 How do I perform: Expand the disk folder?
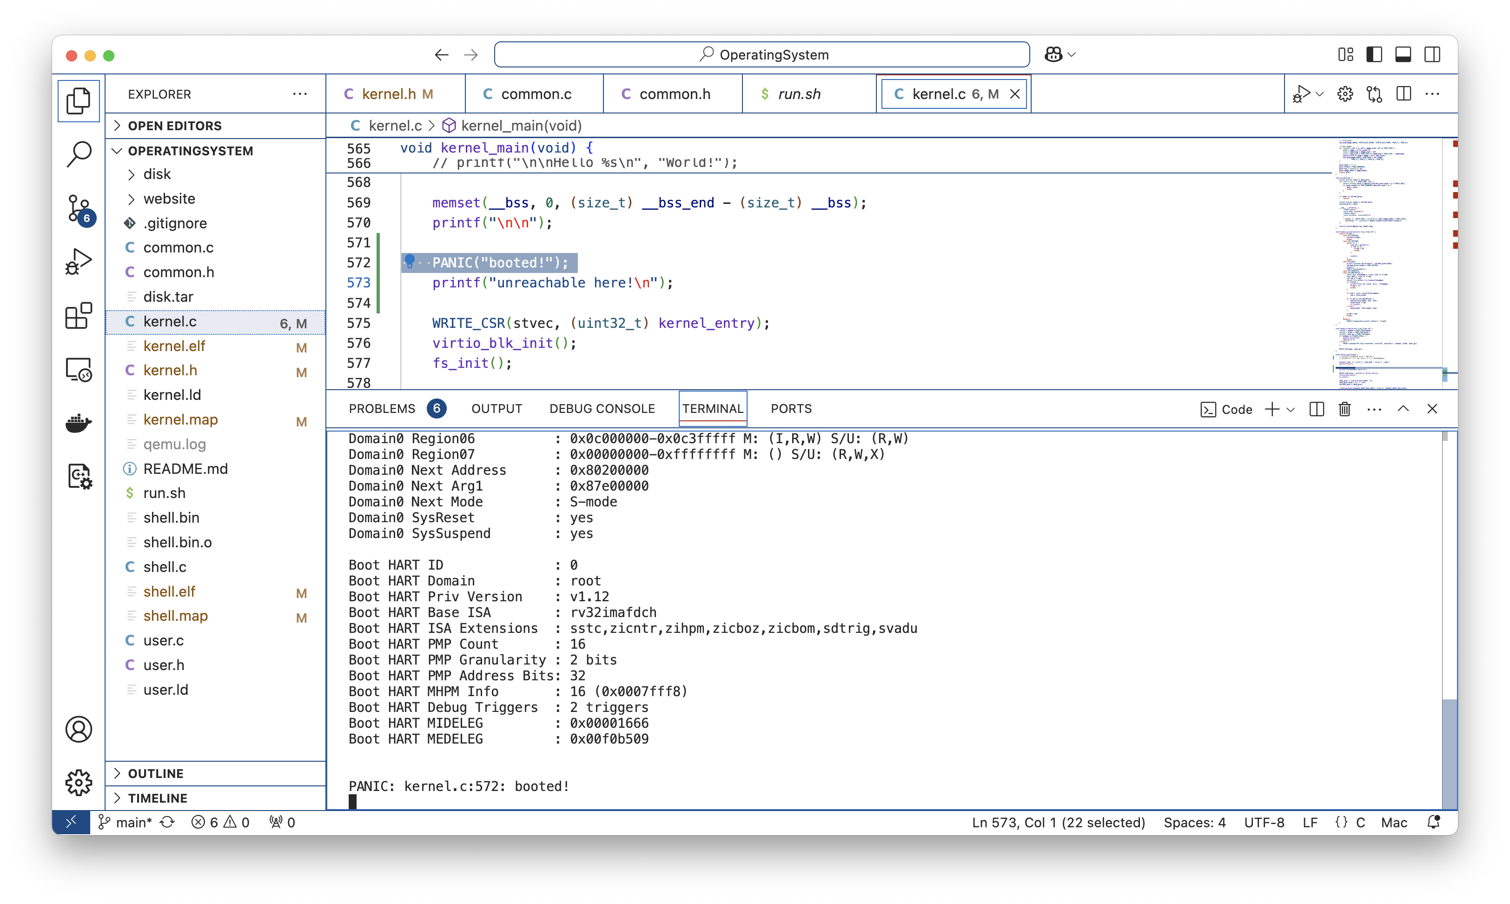(157, 174)
